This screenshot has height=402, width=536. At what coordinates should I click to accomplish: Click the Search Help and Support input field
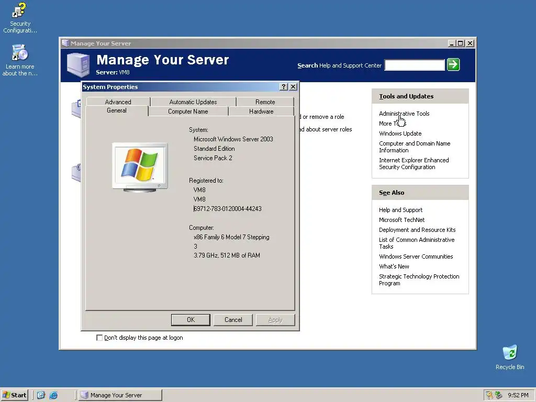(415, 65)
